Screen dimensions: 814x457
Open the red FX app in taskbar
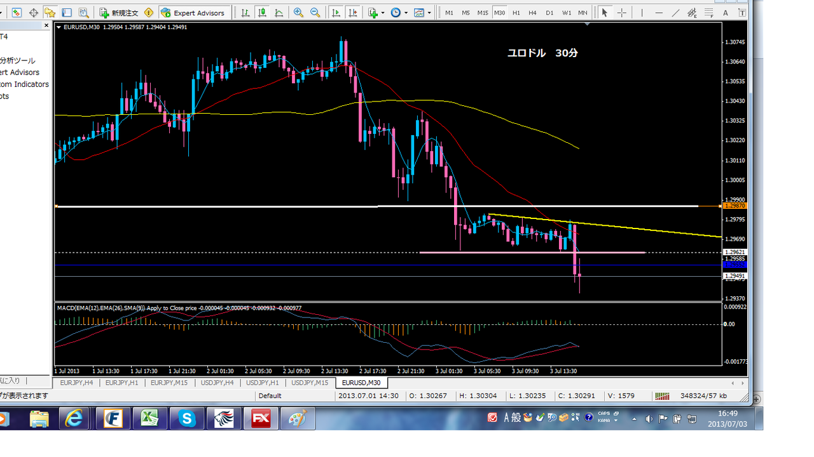click(x=261, y=419)
